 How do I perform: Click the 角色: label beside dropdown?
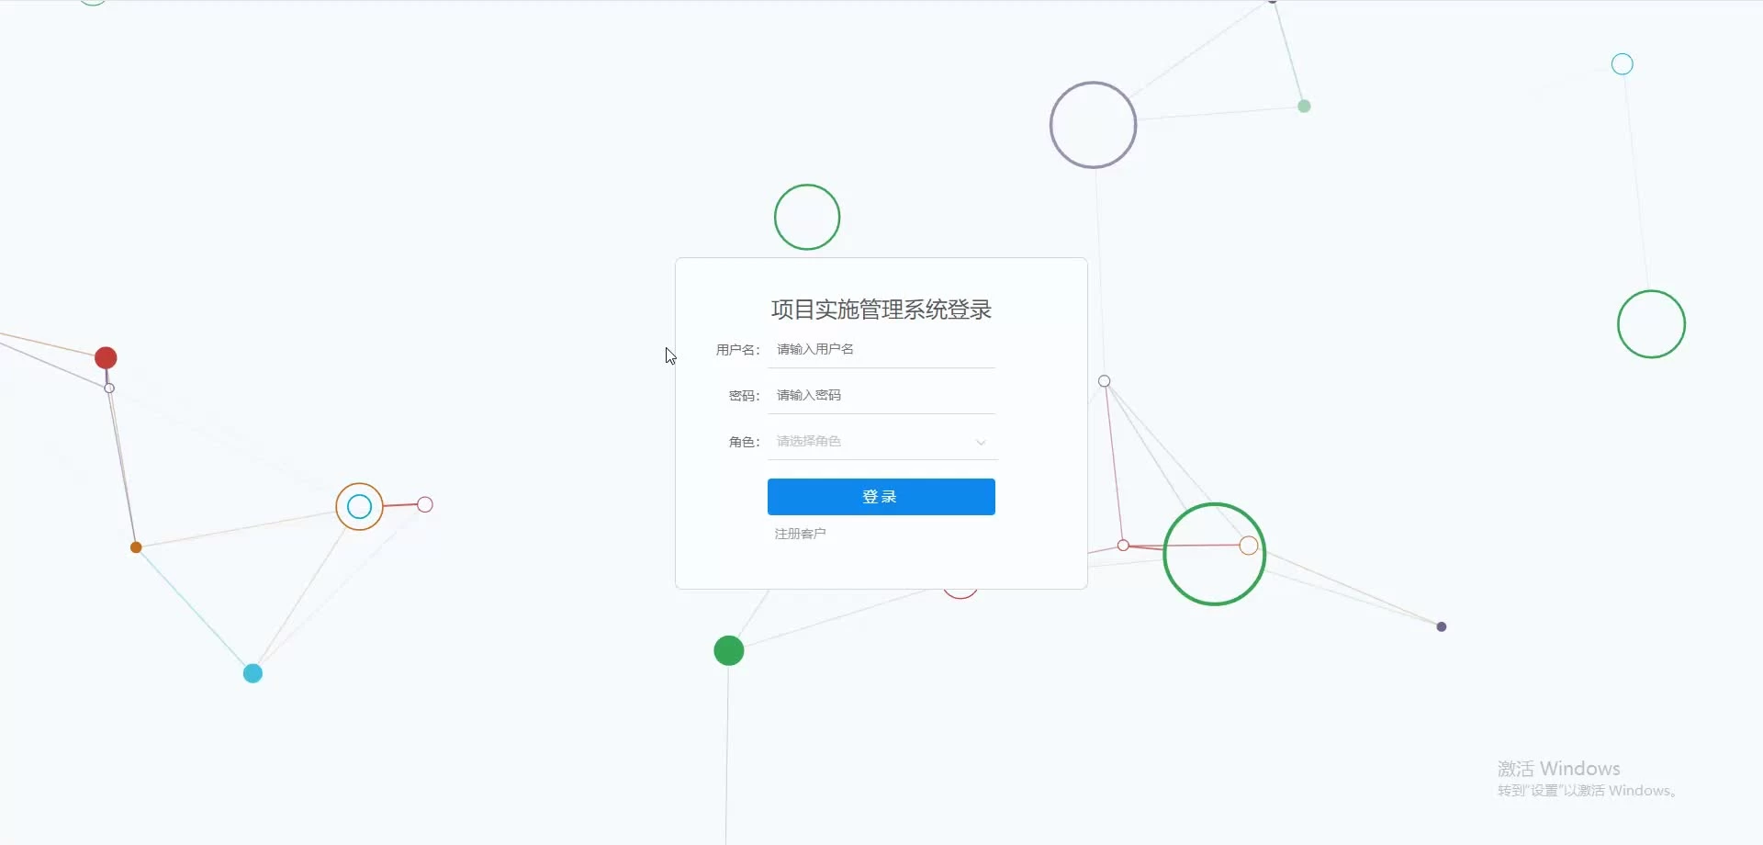point(745,442)
